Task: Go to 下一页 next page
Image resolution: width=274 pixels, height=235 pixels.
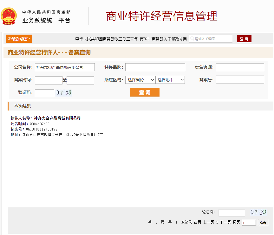Action: [225, 222]
